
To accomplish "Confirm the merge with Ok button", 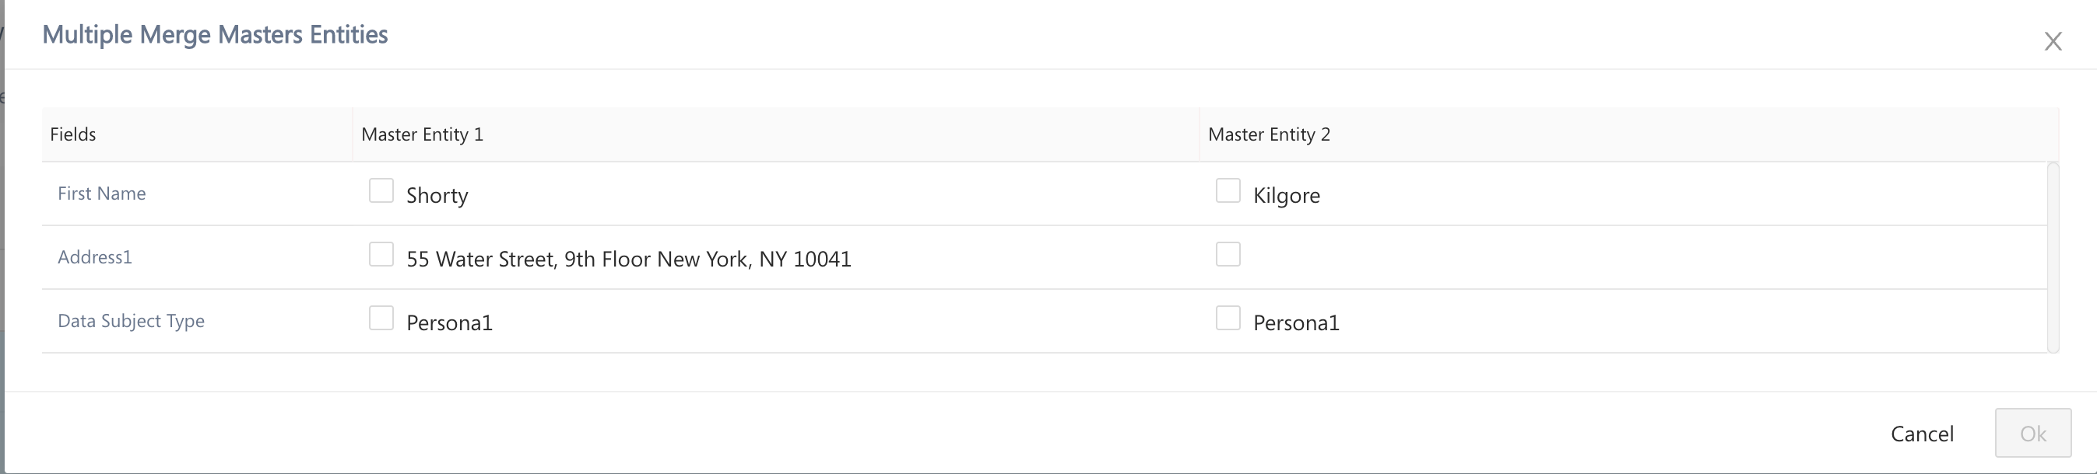I will coord(2032,434).
